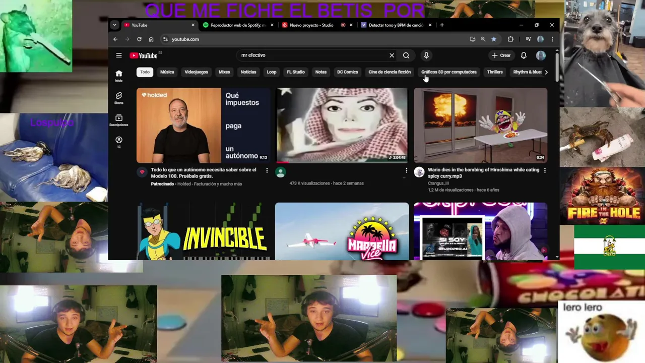Select the Loop filter chip

point(272,72)
